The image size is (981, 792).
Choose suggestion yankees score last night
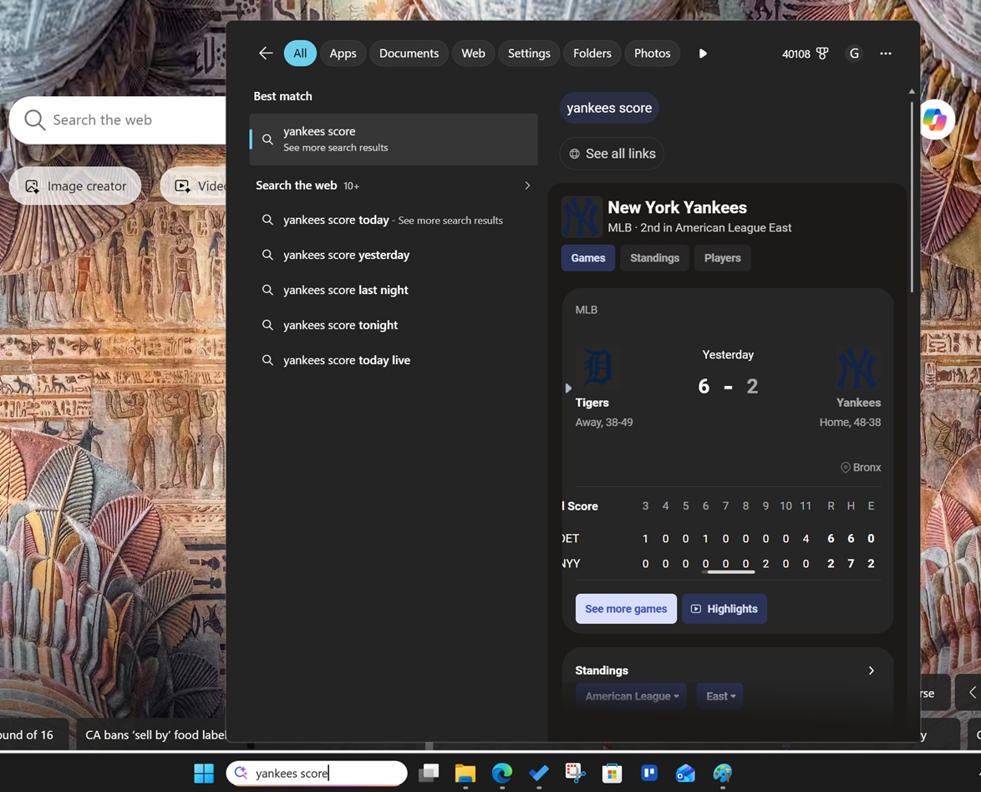(x=394, y=290)
